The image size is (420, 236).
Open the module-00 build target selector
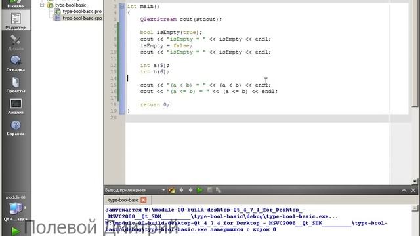tap(16, 208)
